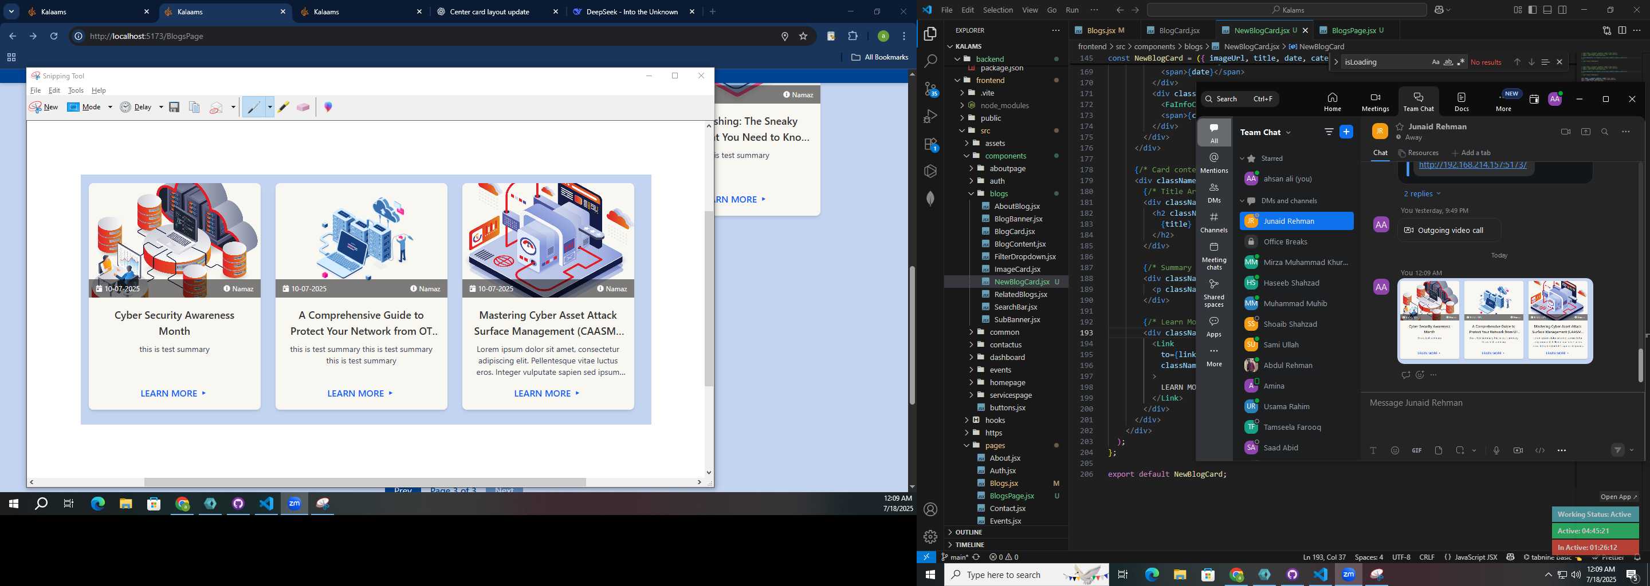The height and width of the screenshot is (586, 1650).
Task: Toggle Secondary Side Bar layout button in VS Code
Action: pyautogui.click(x=1563, y=10)
